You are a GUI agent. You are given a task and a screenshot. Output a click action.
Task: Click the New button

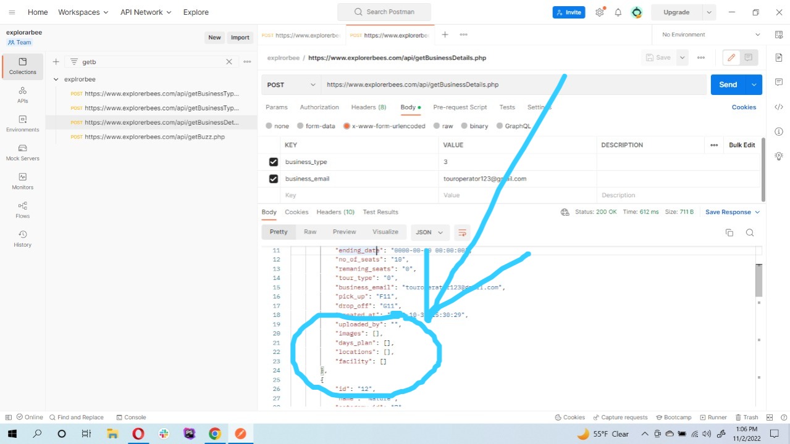point(214,38)
